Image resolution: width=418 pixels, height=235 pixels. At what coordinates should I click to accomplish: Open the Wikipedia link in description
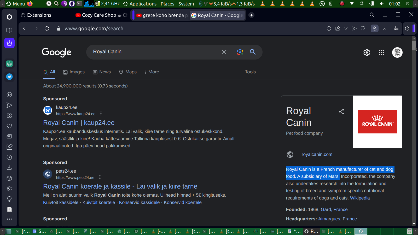click(x=360, y=198)
